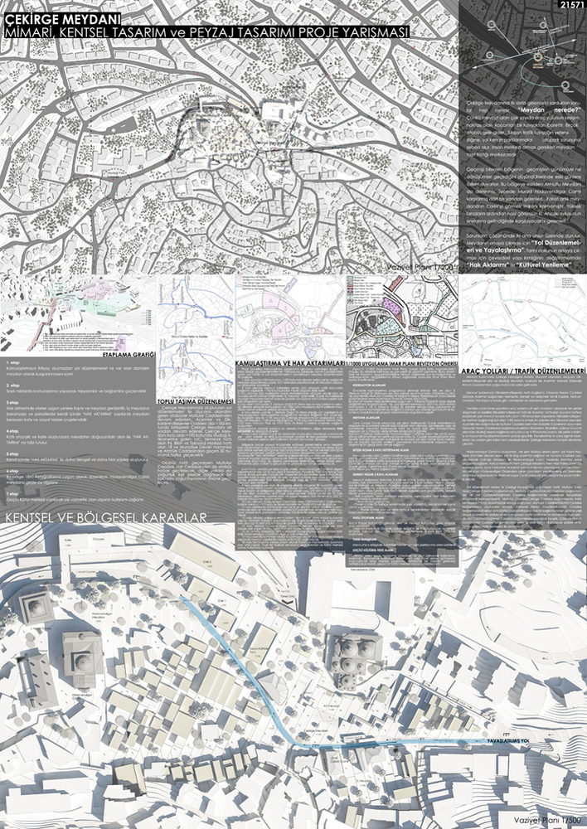Click the KENTSEL VE BÖLGESEL KARARLAR heading
The height and width of the screenshot is (829, 587).
106,517
